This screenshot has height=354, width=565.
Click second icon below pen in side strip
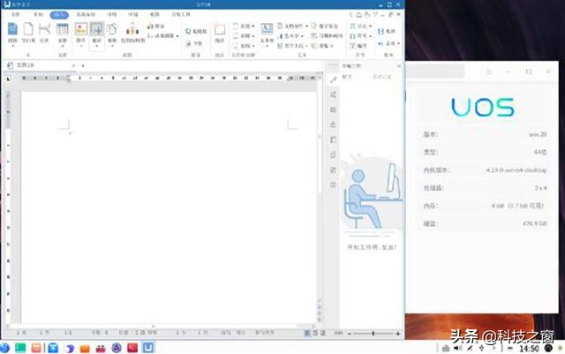pos(333,109)
